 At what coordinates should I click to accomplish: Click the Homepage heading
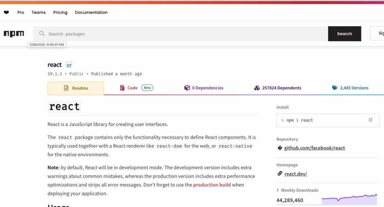click(287, 165)
